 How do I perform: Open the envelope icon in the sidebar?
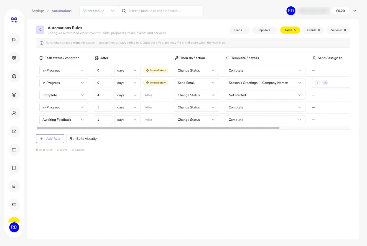[x=14, y=131]
